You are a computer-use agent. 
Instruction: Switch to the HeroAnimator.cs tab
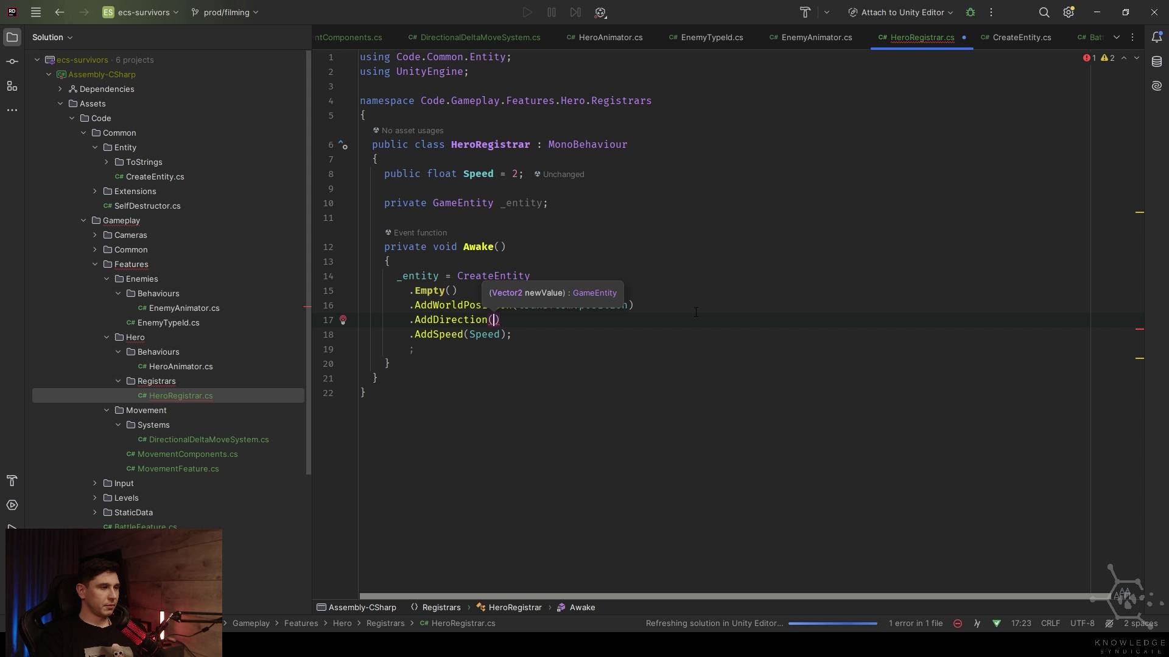[x=610, y=38]
